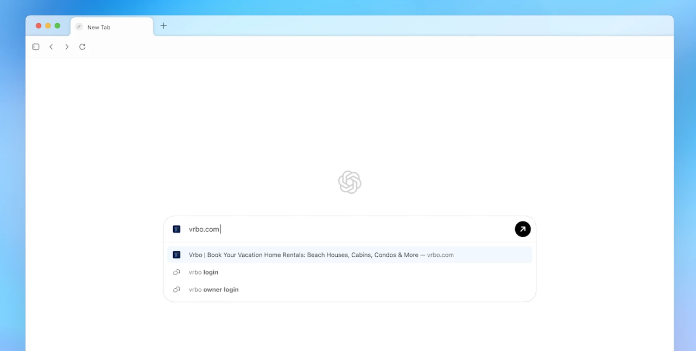Click the search icon beside 'vrbo login'
The width and height of the screenshot is (696, 351).
tap(176, 272)
